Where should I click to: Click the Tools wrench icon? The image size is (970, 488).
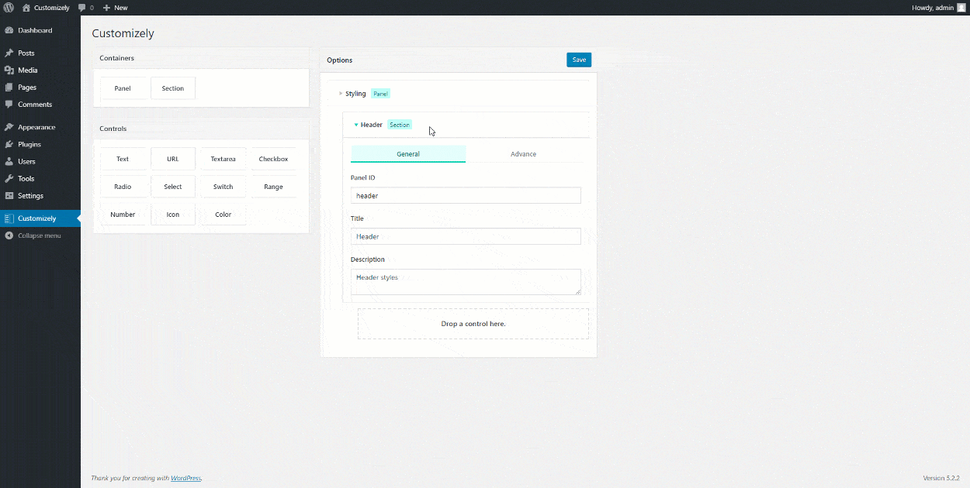[9, 178]
